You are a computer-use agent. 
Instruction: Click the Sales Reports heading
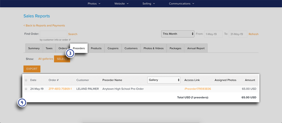37,16
